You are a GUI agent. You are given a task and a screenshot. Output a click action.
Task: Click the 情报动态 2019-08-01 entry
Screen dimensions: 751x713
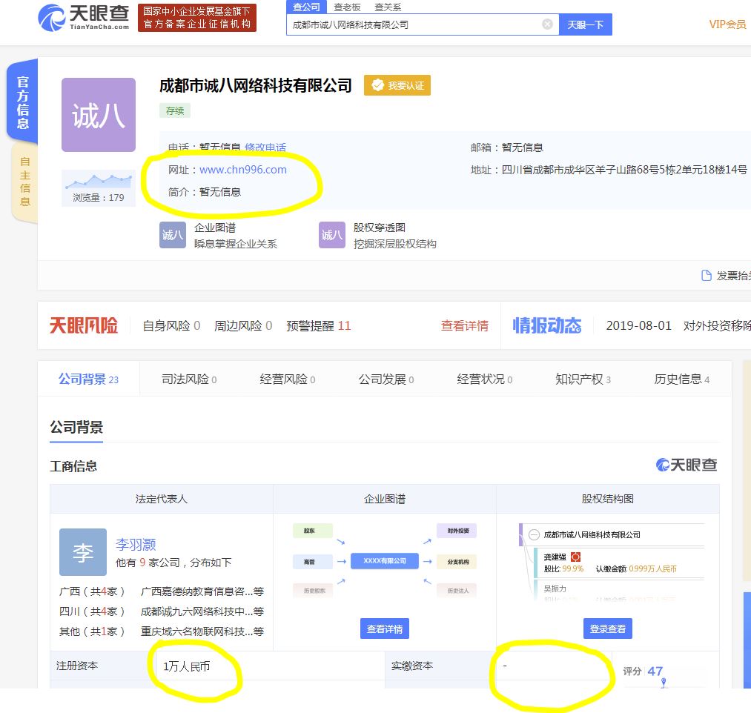pos(678,325)
